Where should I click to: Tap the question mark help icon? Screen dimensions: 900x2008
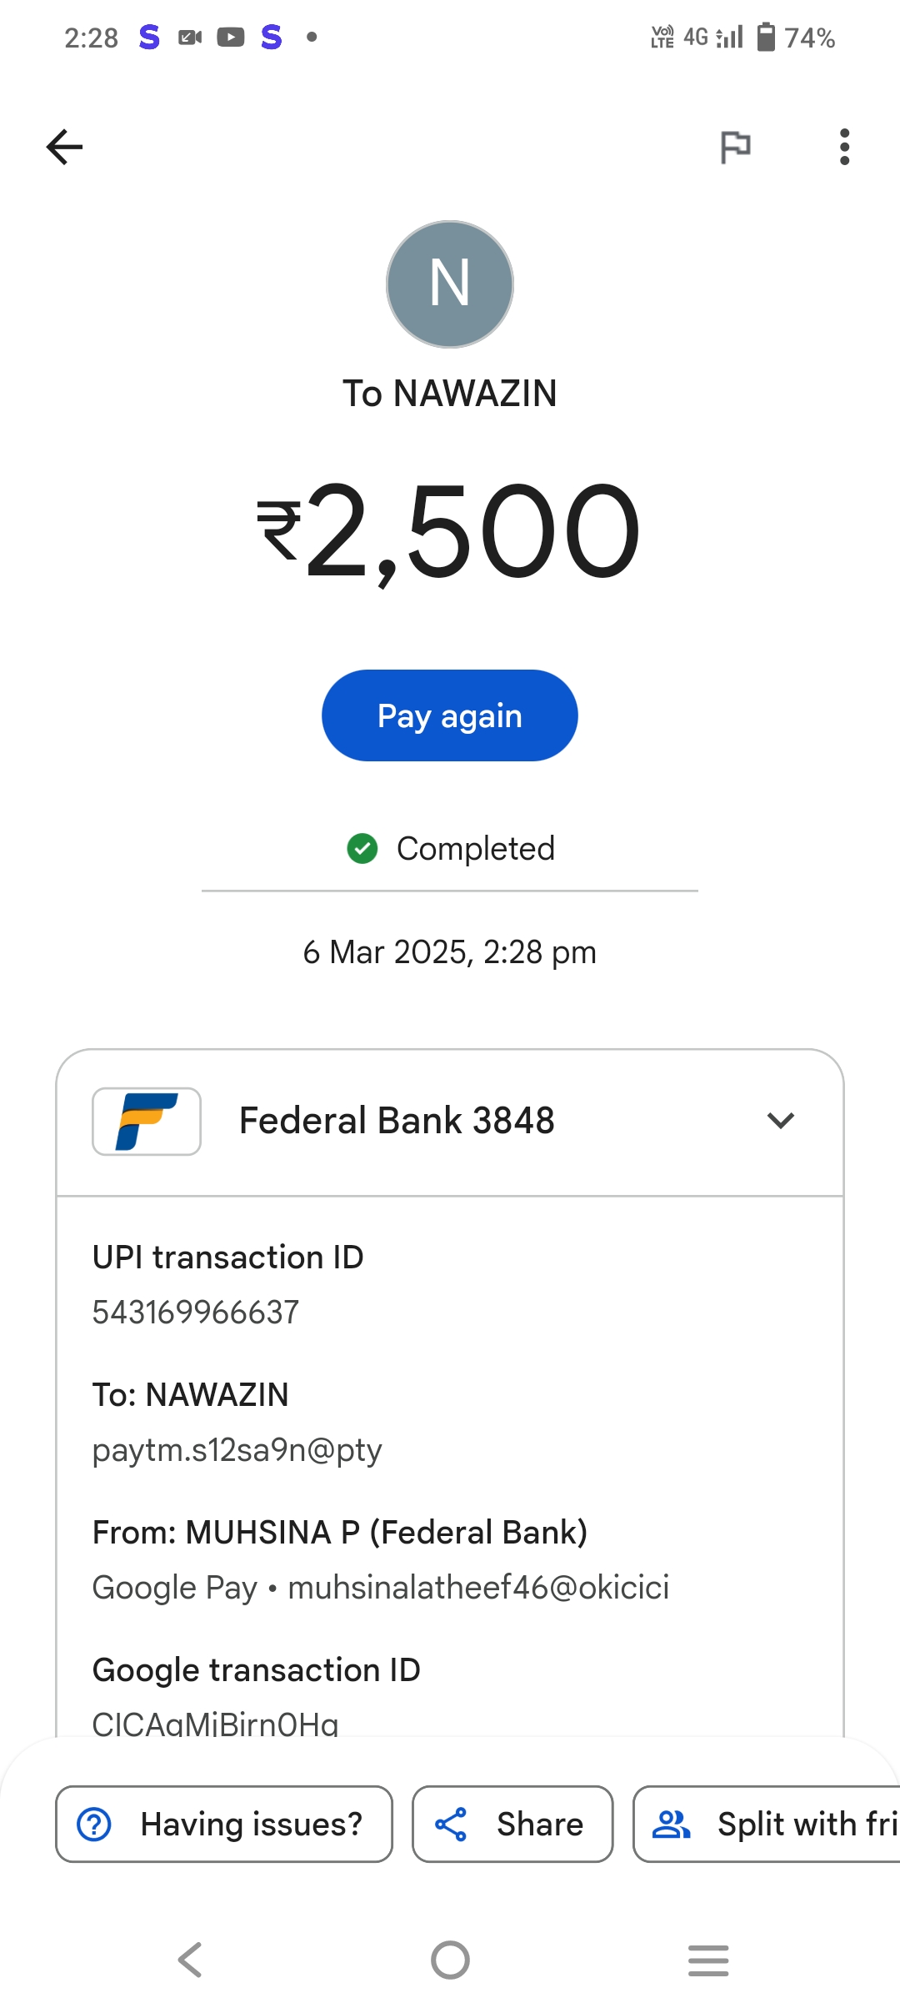(x=94, y=1824)
